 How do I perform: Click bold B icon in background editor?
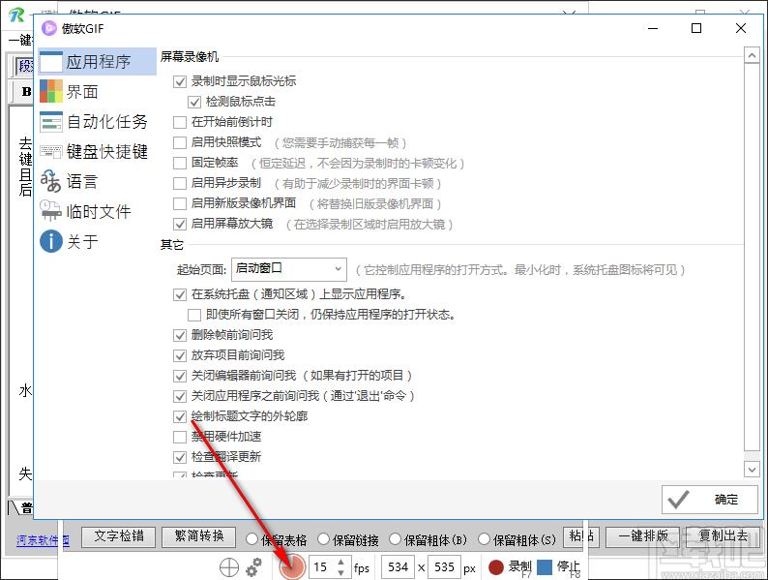click(x=26, y=92)
